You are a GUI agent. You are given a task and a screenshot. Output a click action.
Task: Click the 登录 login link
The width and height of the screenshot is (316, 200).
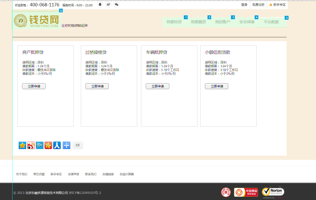[244, 5]
